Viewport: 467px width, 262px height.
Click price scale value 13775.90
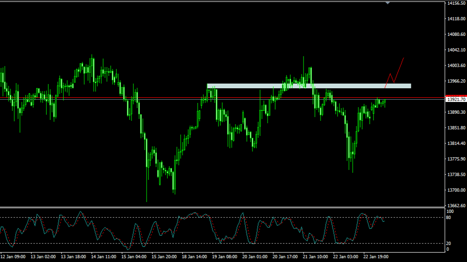pyautogui.click(x=456, y=159)
